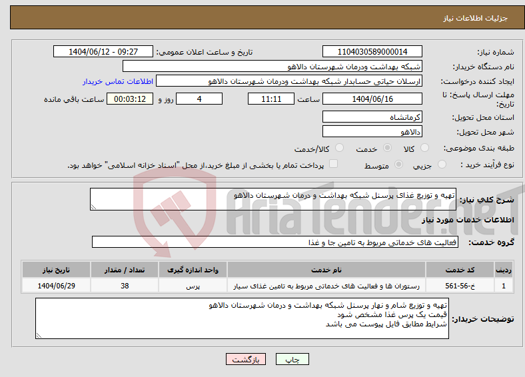Click the row number cell 1
This screenshot has height=377, width=525.
(x=504, y=286)
